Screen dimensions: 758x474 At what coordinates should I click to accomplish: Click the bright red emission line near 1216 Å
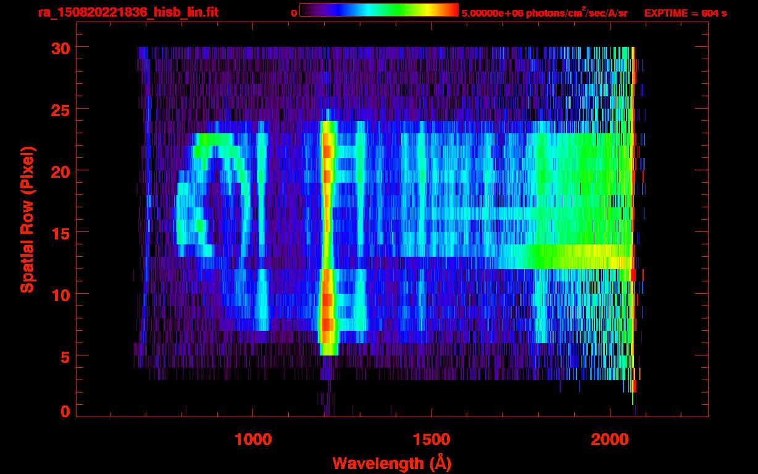point(328,238)
